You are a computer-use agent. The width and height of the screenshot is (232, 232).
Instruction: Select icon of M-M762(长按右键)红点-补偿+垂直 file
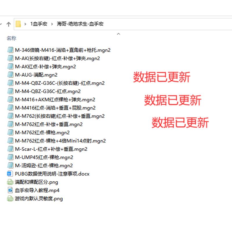coord(10,116)
